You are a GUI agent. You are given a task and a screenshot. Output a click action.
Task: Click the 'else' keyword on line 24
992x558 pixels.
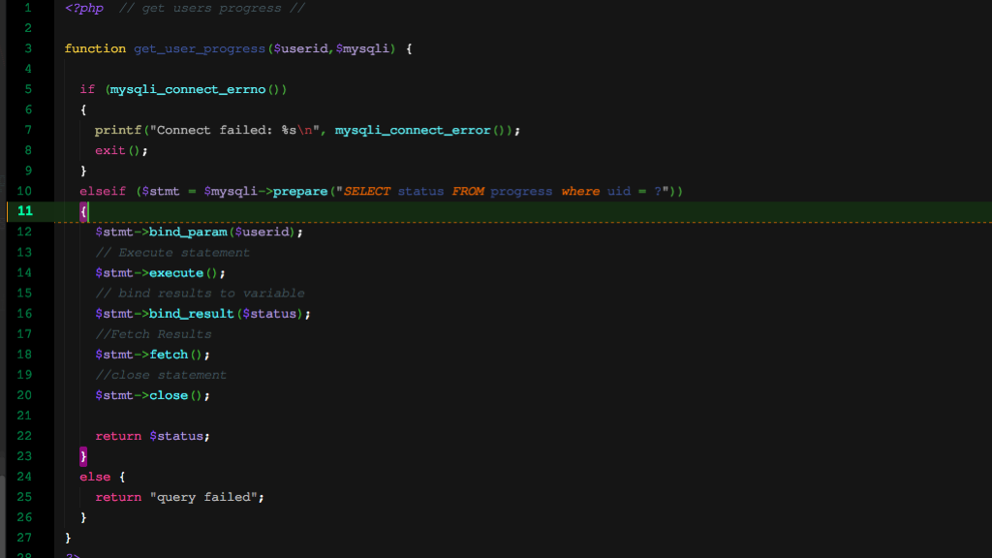tap(95, 477)
